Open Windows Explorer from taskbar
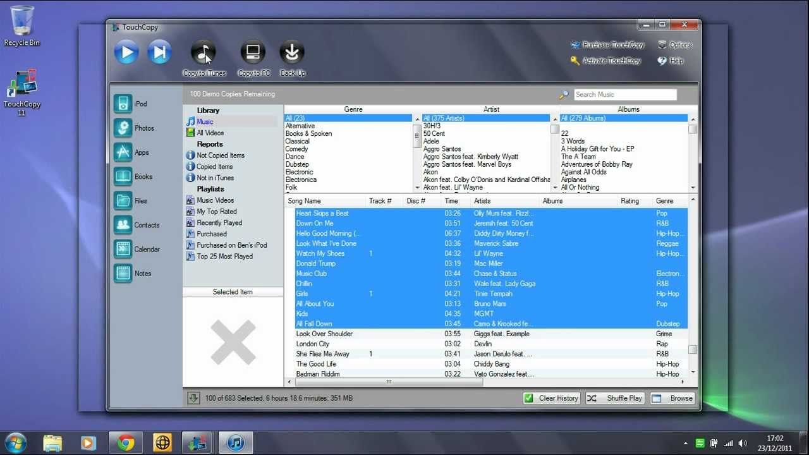The height and width of the screenshot is (455, 809). click(53, 442)
